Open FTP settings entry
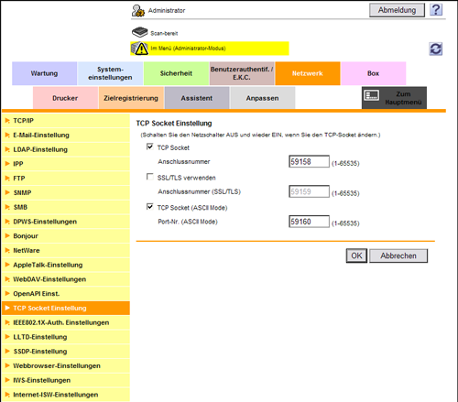Screen dimensions: 458x402 [x=66, y=179]
